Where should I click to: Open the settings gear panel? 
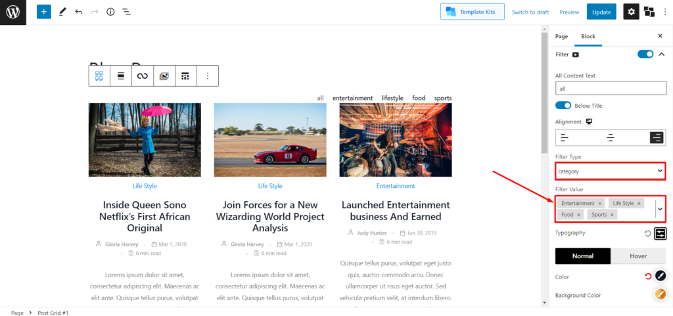click(x=631, y=12)
